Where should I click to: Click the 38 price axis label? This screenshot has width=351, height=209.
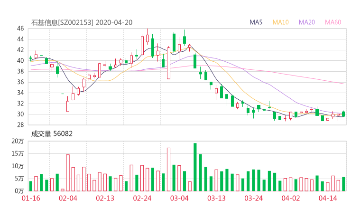coord(20,71)
